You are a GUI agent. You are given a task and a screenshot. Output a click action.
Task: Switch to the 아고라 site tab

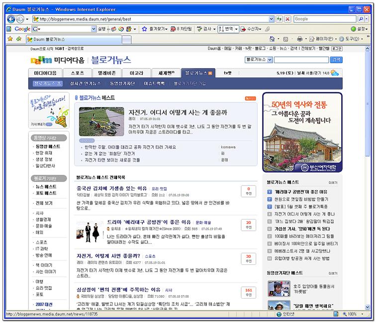pyautogui.click(x=136, y=73)
